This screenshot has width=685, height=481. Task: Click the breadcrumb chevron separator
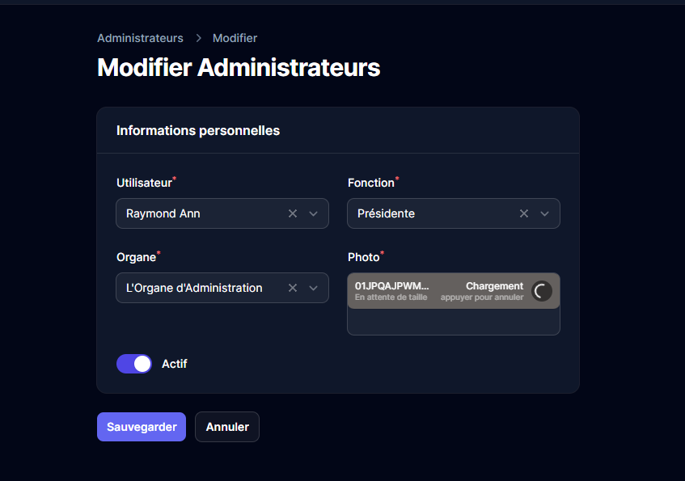[198, 38]
